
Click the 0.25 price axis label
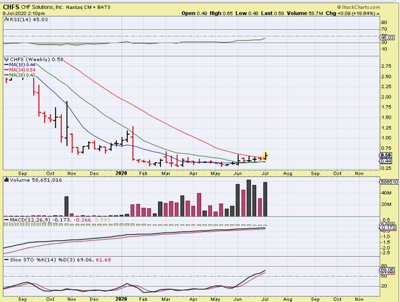pyautogui.click(x=386, y=168)
